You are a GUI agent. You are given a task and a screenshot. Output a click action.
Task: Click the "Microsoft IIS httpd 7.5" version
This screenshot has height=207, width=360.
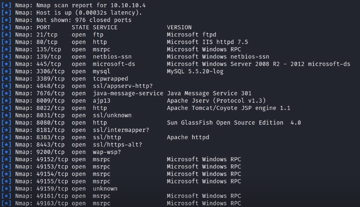point(207,42)
